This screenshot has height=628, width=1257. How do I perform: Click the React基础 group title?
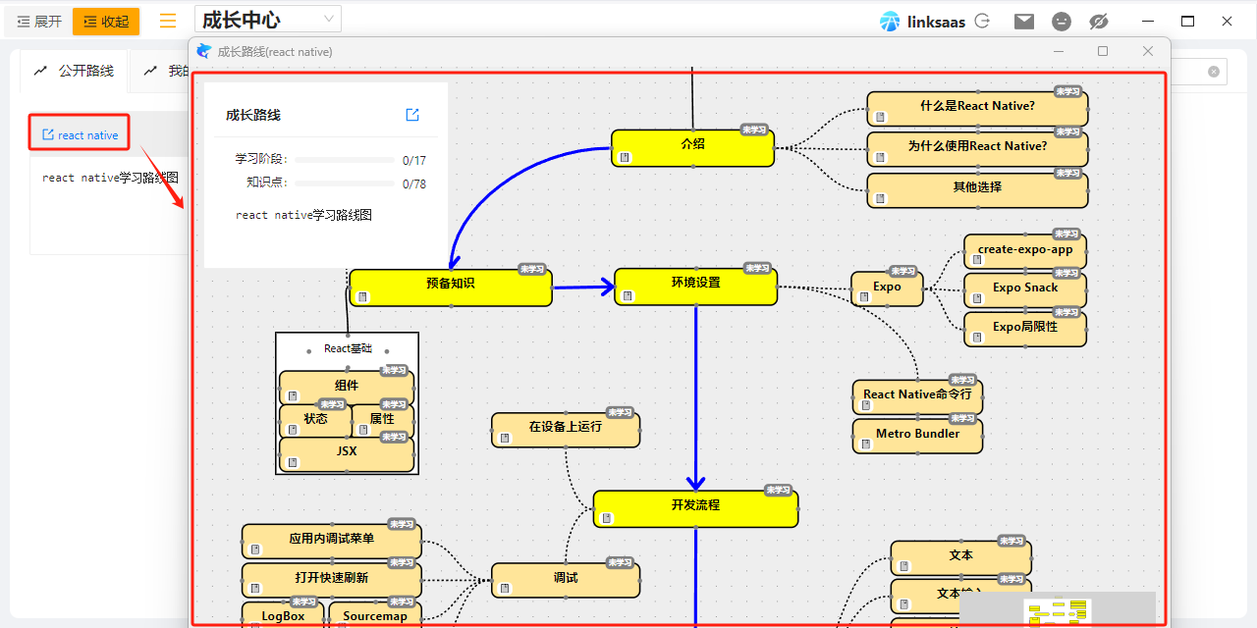click(348, 348)
